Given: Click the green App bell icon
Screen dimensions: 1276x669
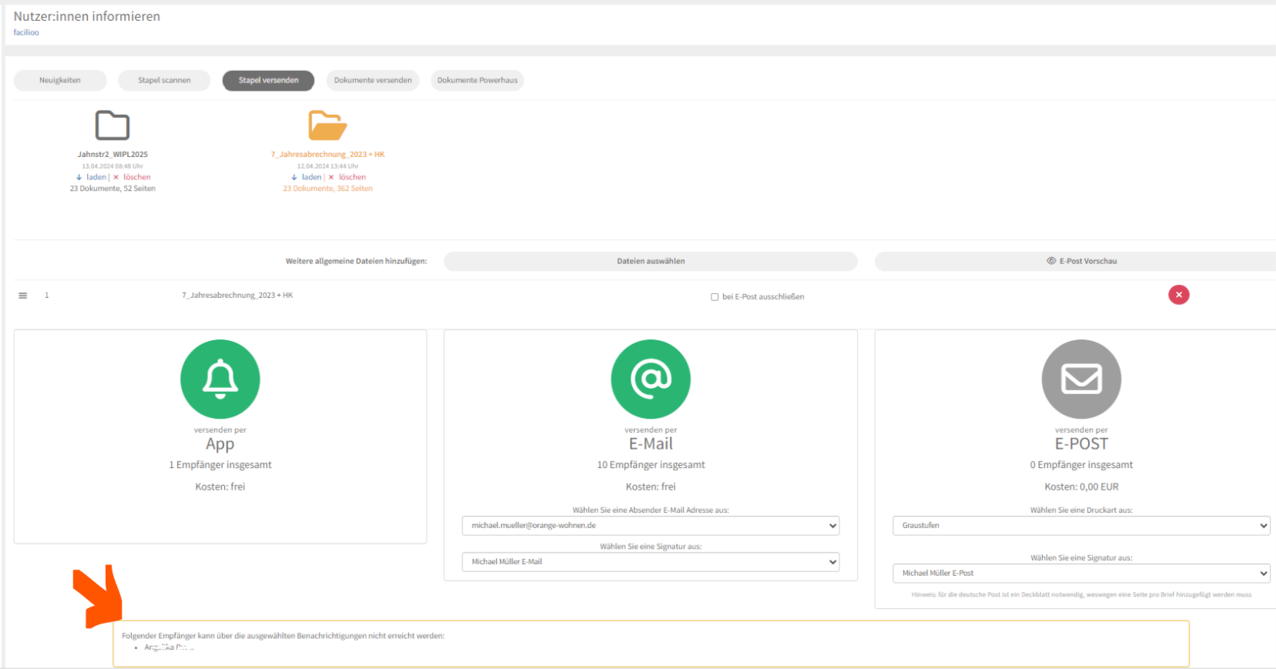Looking at the screenshot, I should [x=220, y=379].
